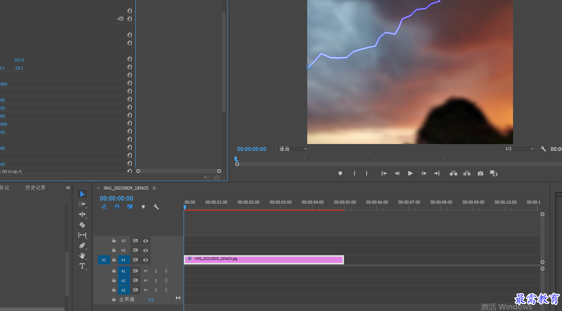
Task: Hide track V3 with eye icon
Action: coord(145,241)
